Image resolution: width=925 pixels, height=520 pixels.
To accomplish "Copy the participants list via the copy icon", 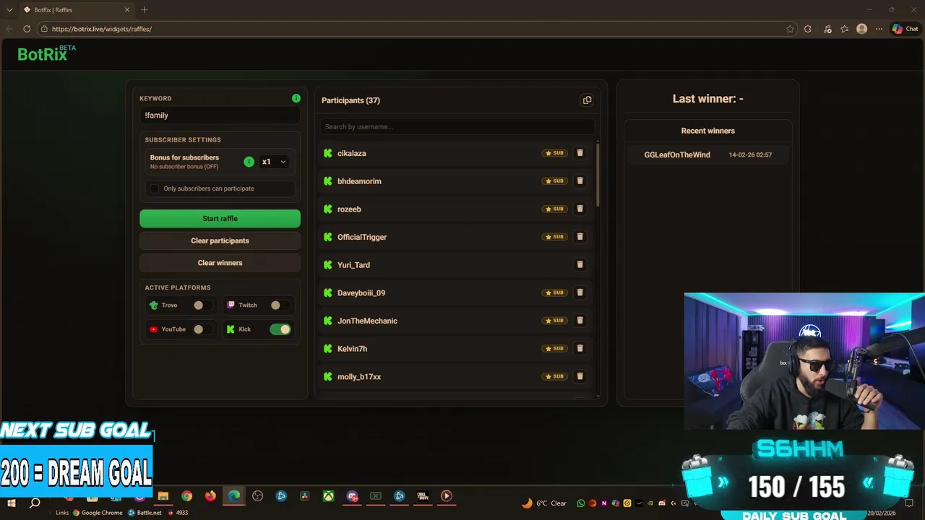I will 587,100.
